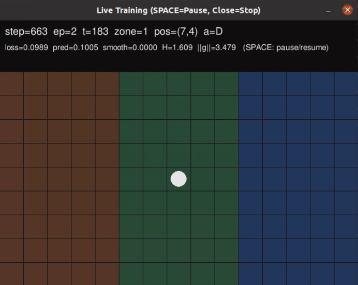The image size is (358, 285).
Task: Click the 'loss=0.0989' value
Action: tap(26, 47)
